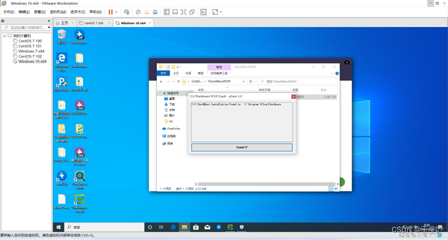Open the library search dropdown arrow
The width and height of the screenshot is (448, 240).
49,28
